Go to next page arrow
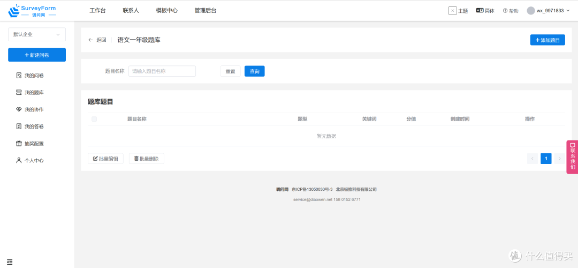Screen dimensions: 578x268 point(560,158)
